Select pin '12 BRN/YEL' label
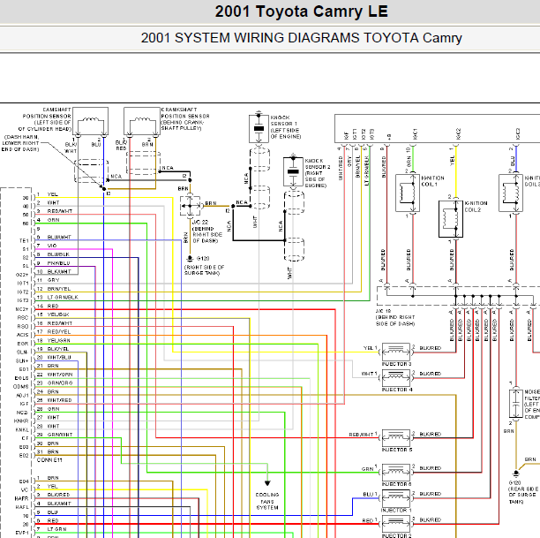Screen dimensions: 540x538 pyautogui.click(x=54, y=289)
